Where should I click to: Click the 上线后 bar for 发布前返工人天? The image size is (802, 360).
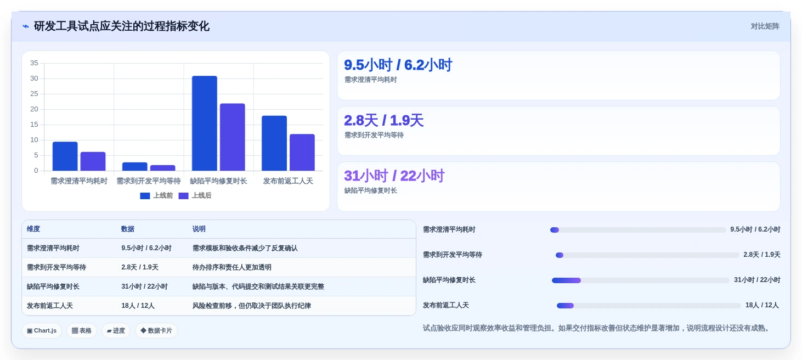pyautogui.click(x=302, y=153)
